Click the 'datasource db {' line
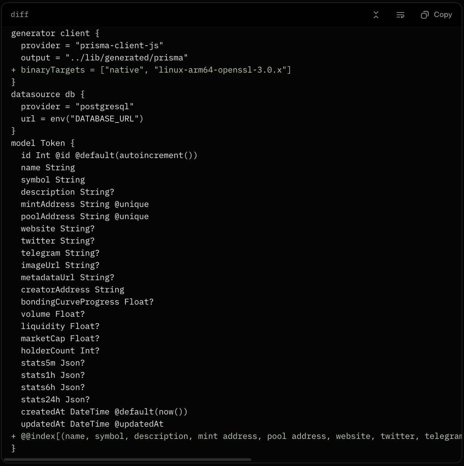Image resolution: width=464 pixels, height=466 pixels. [x=48, y=94]
